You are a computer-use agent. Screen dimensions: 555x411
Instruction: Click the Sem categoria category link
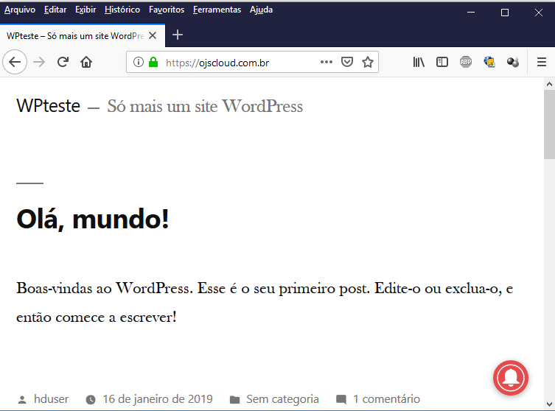[282, 399]
